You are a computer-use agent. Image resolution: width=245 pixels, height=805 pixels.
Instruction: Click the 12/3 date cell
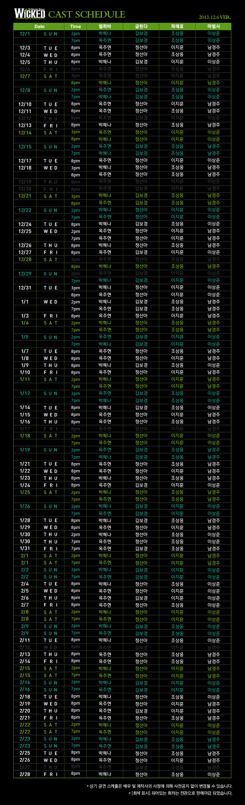[x=25, y=48]
